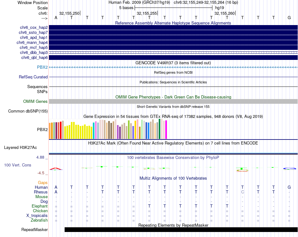Click the Common dbSNP(155) label
Image resolution: width=298 pixels, height=237 pixels.
pos(28,111)
